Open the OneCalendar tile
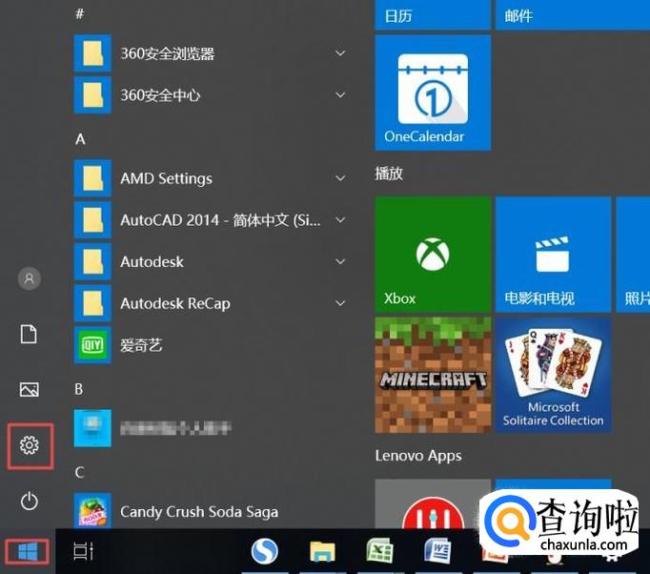This screenshot has width=650, height=574. [433, 92]
